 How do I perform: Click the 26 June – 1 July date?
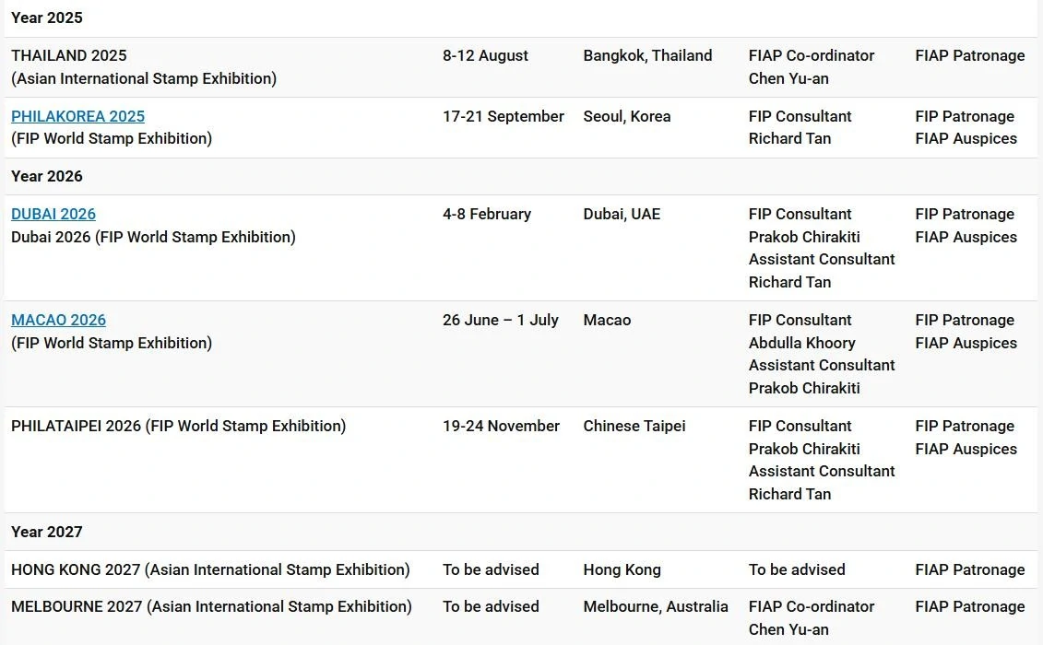point(501,320)
